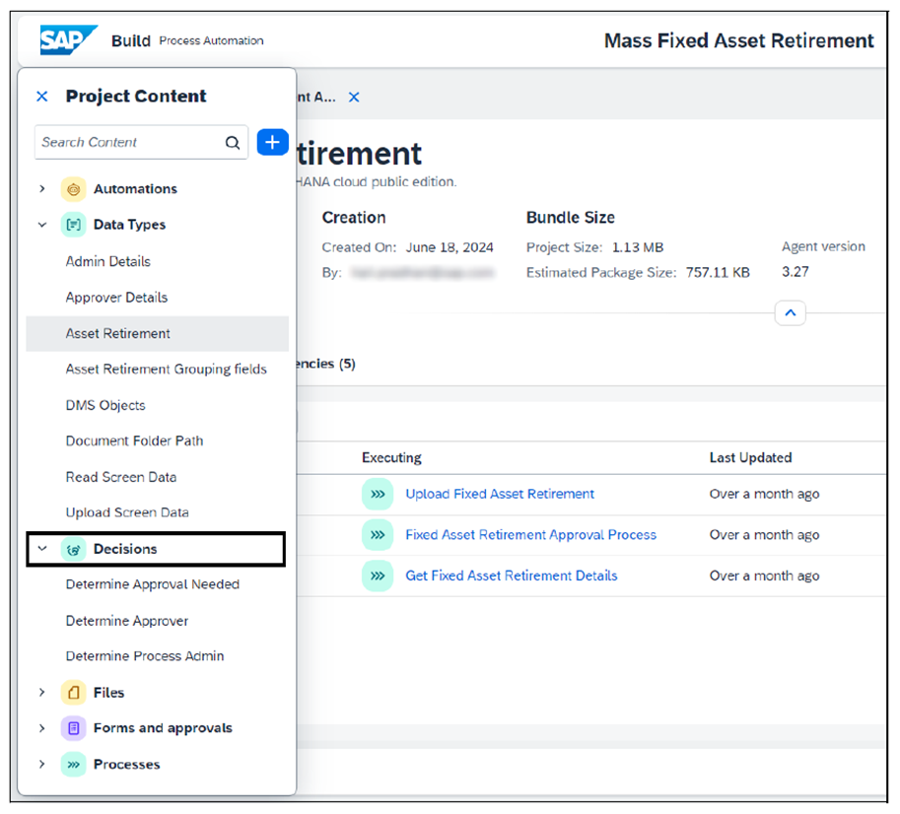
Task: Click the Files label
Action: click(109, 693)
